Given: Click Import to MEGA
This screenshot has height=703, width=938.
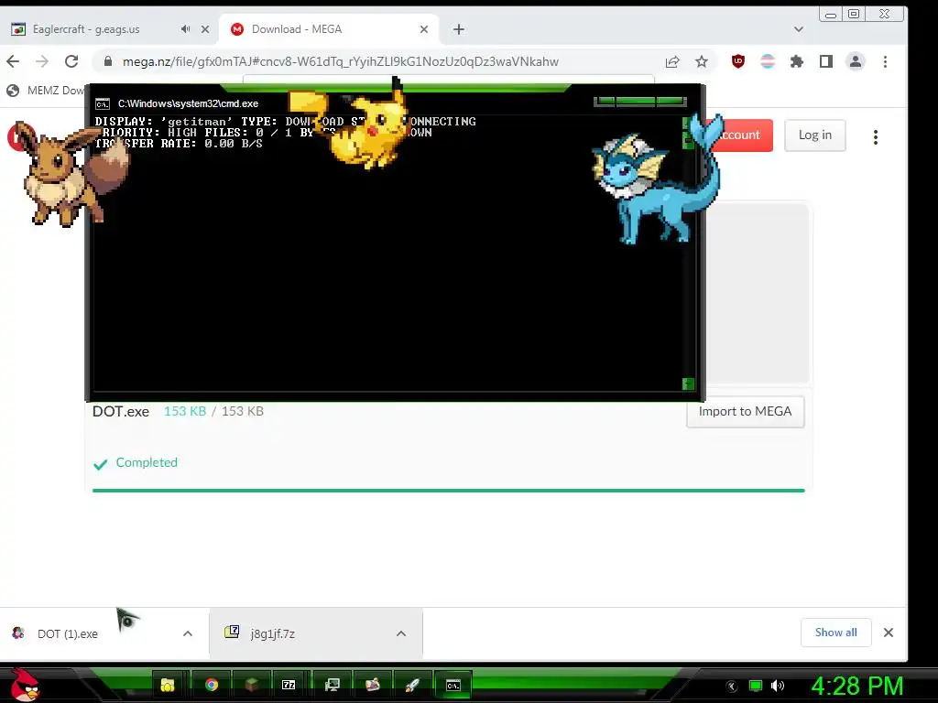Looking at the screenshot, I should 746,411.
